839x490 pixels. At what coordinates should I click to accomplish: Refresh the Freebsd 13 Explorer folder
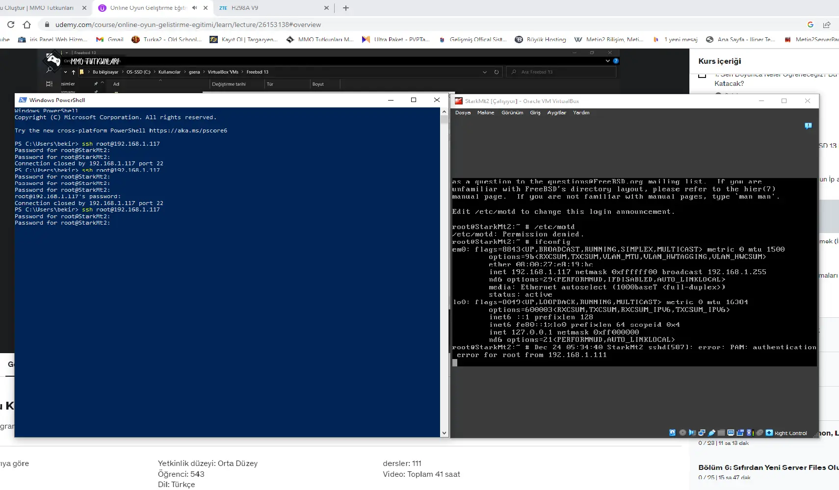click(497, 72)
